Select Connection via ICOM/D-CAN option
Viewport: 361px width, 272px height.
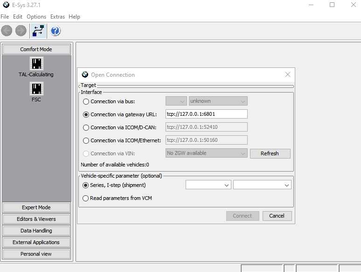[86, 127]
